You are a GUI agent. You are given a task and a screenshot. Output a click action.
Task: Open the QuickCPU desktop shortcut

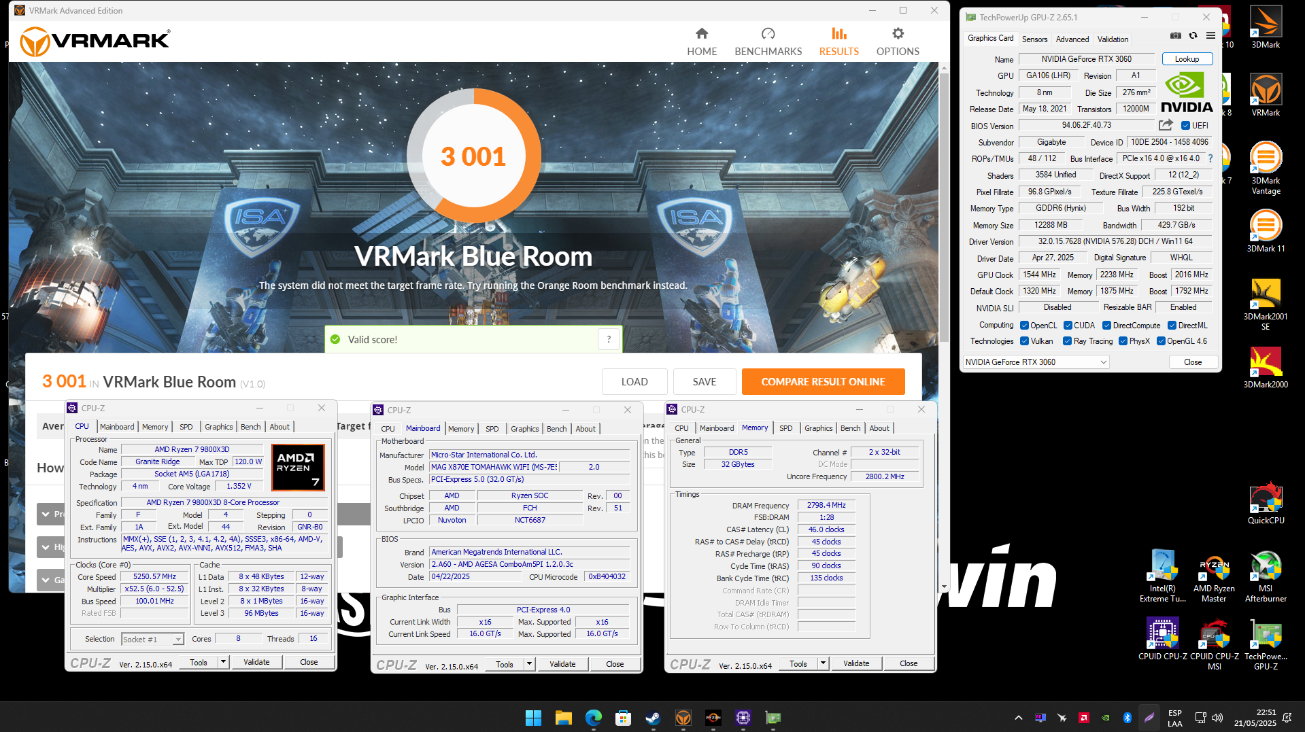[x=1266, y=503]
